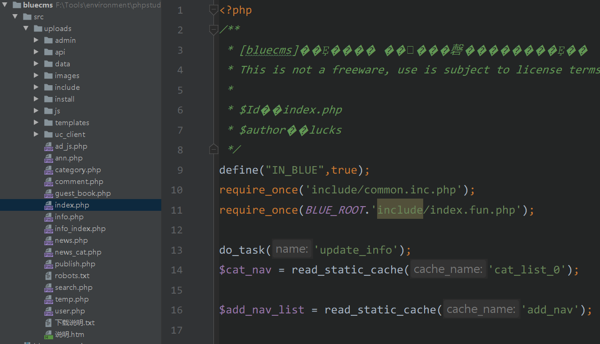Click the PHP icon beside search.php
This screenshot has height=344, width=600.
click(x=48, y=288)
